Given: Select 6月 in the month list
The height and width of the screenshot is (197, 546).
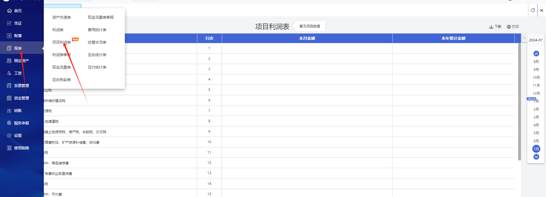Looking at the screenshot, I should pyautogui.click(x=536, y=141).
